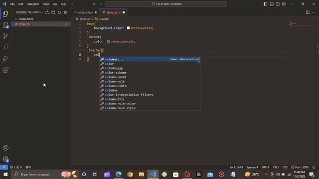Expand the overflow menu ellipsis
319x179 pixels.
click(x=72, y=4)
